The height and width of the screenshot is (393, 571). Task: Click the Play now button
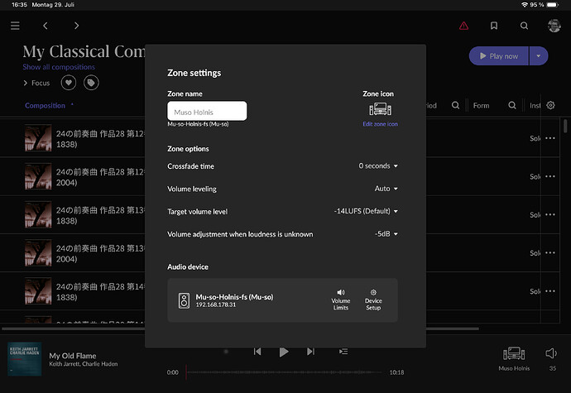pyautogui.click(x=498, y=56)
